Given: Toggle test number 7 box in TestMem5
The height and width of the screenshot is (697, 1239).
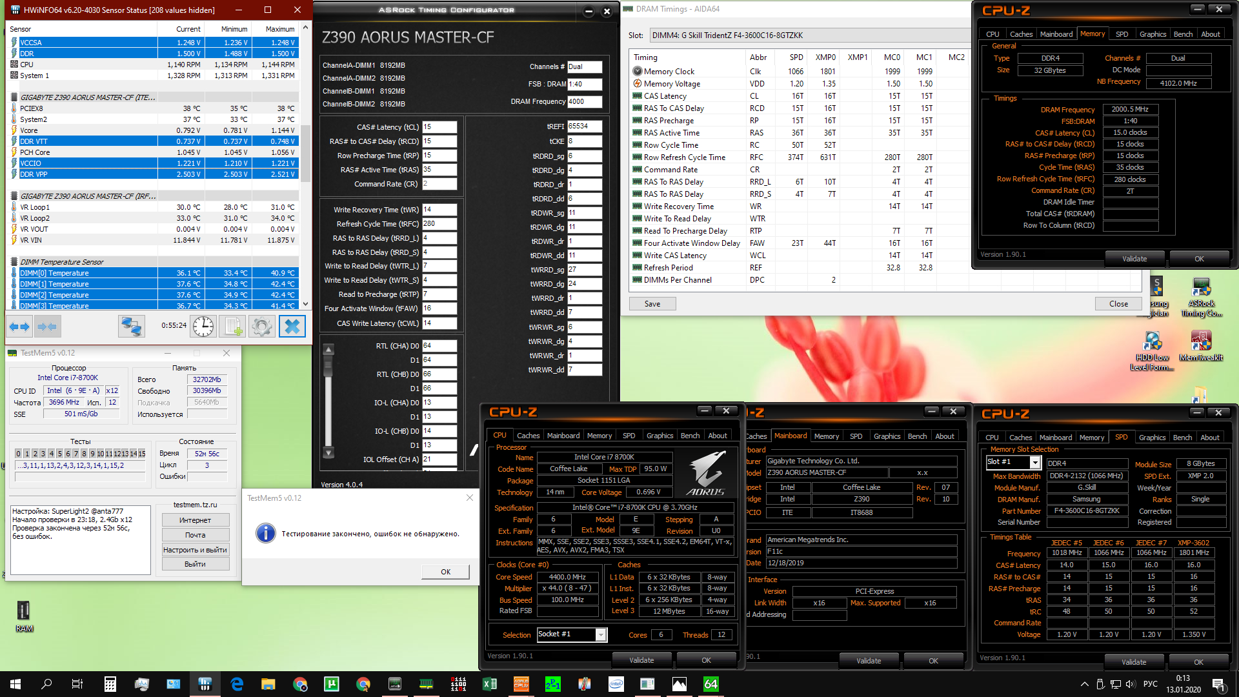Looking at the screenshot, I should point(76,454).
